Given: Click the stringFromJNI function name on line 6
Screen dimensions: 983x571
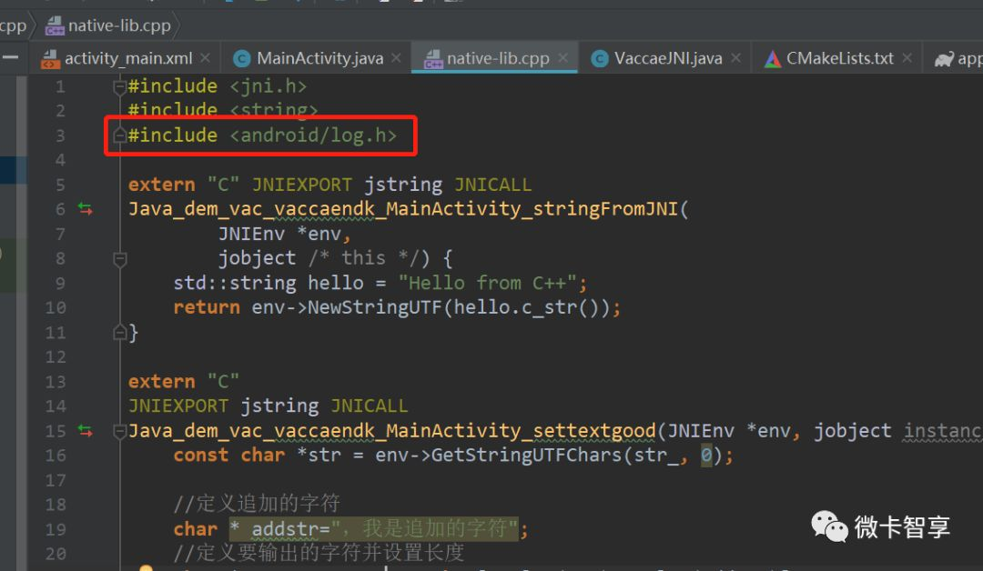Looking at the screenshot, I should point(605,208).
